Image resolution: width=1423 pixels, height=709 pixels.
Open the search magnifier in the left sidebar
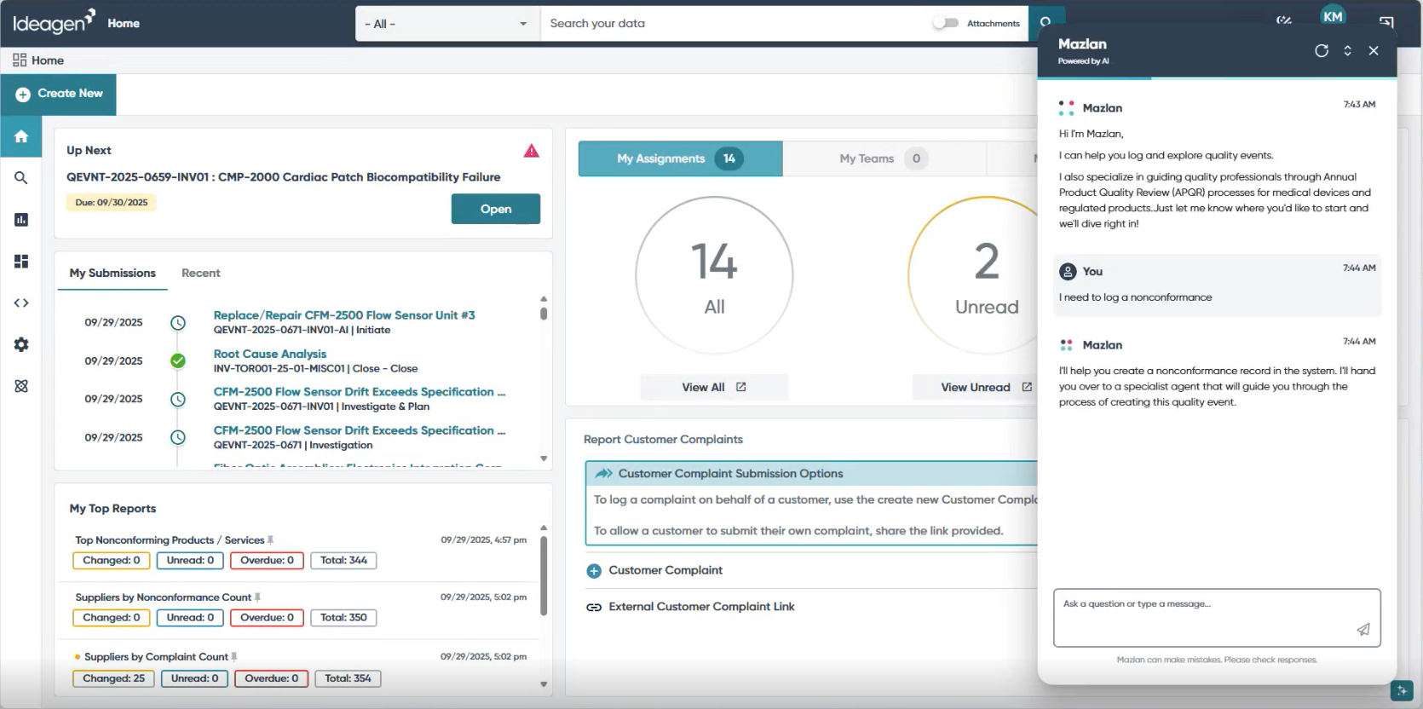[x=21, y=178]
